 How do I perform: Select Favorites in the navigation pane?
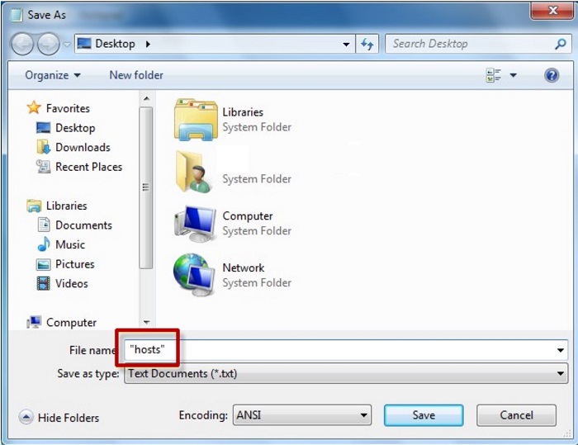[68, 108]
